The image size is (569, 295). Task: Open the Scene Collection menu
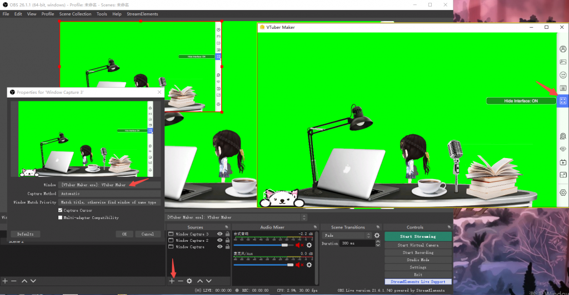(75, 14)
